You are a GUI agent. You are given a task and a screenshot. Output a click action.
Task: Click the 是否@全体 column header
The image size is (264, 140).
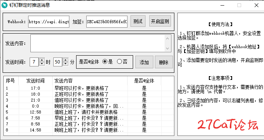click(144, 81)
